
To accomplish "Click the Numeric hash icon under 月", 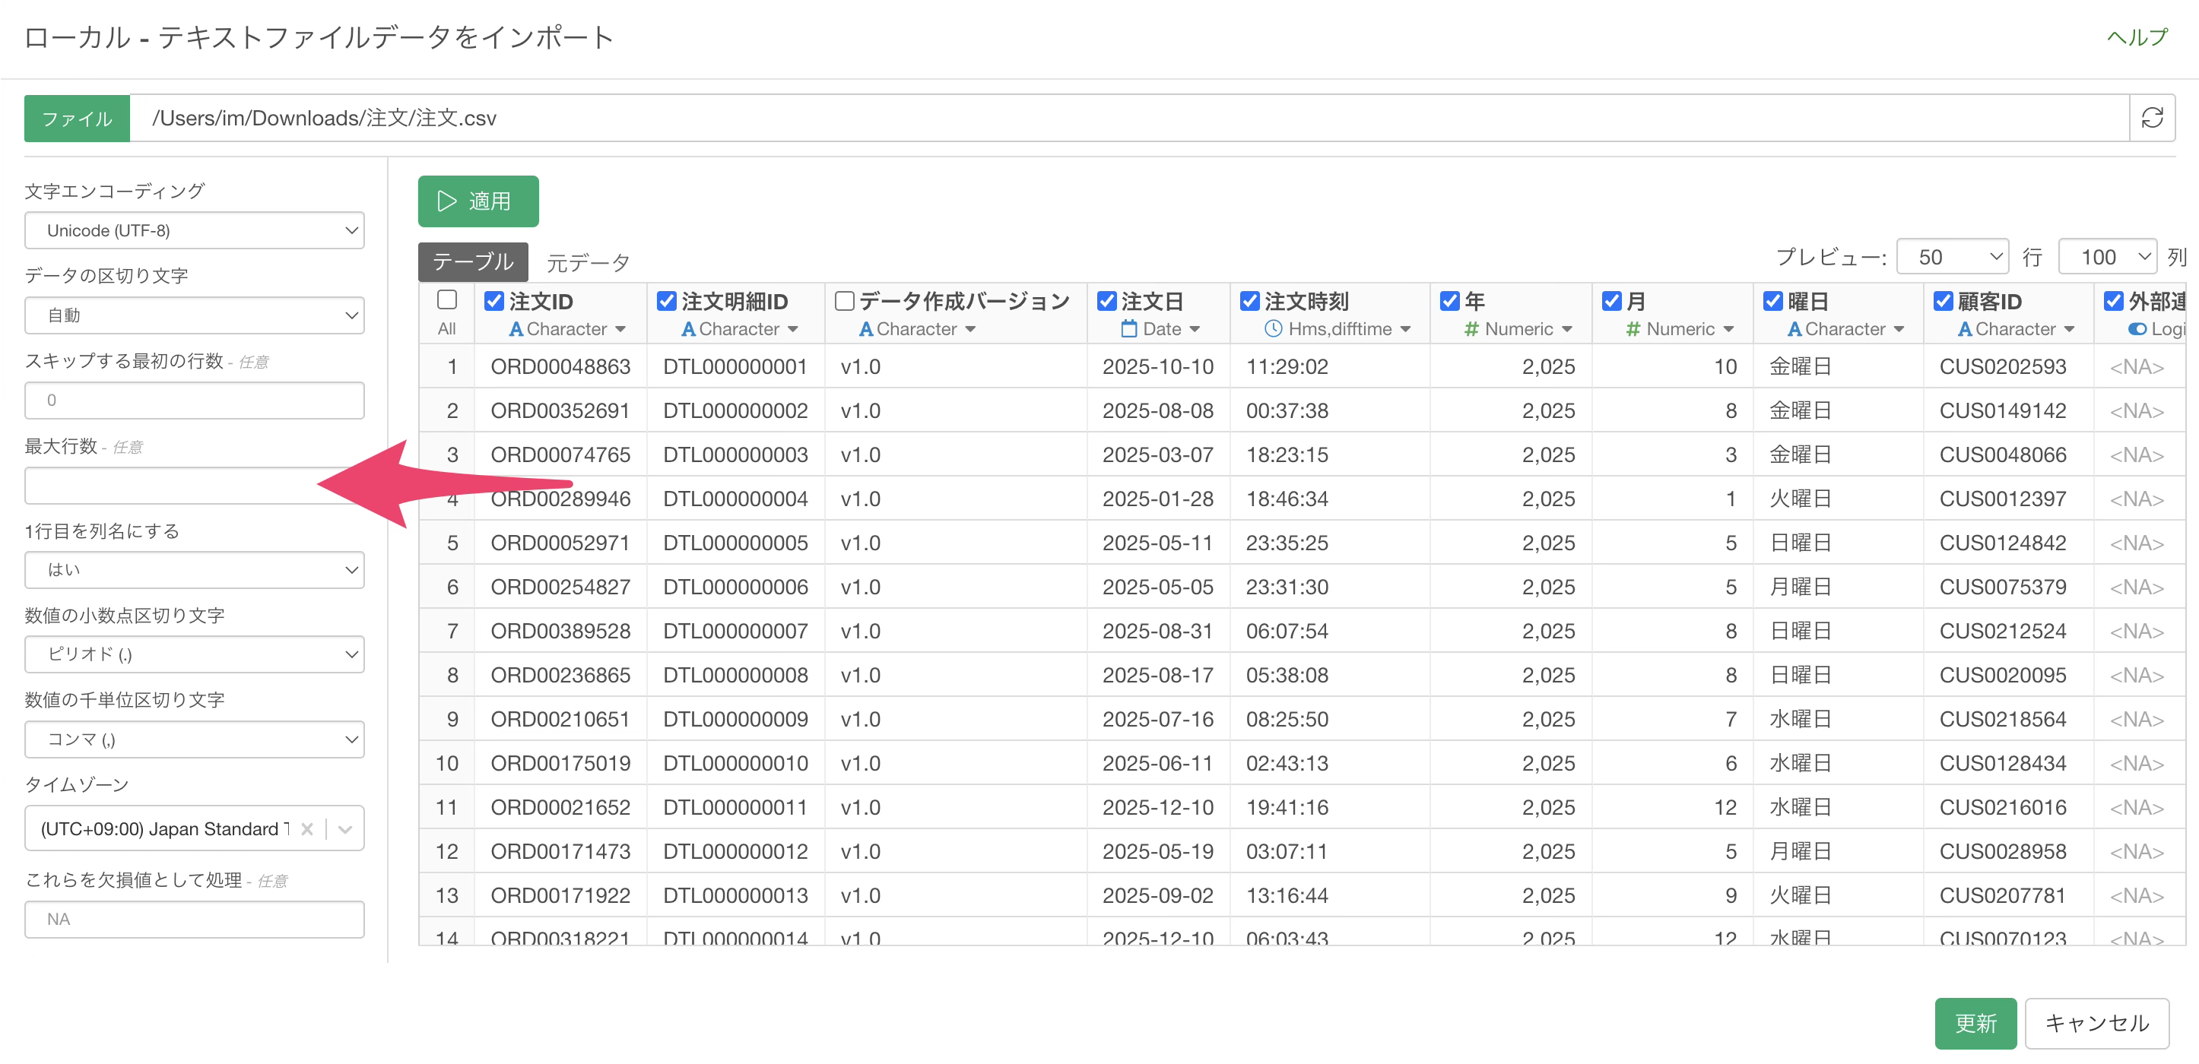I will (1633, 328).
